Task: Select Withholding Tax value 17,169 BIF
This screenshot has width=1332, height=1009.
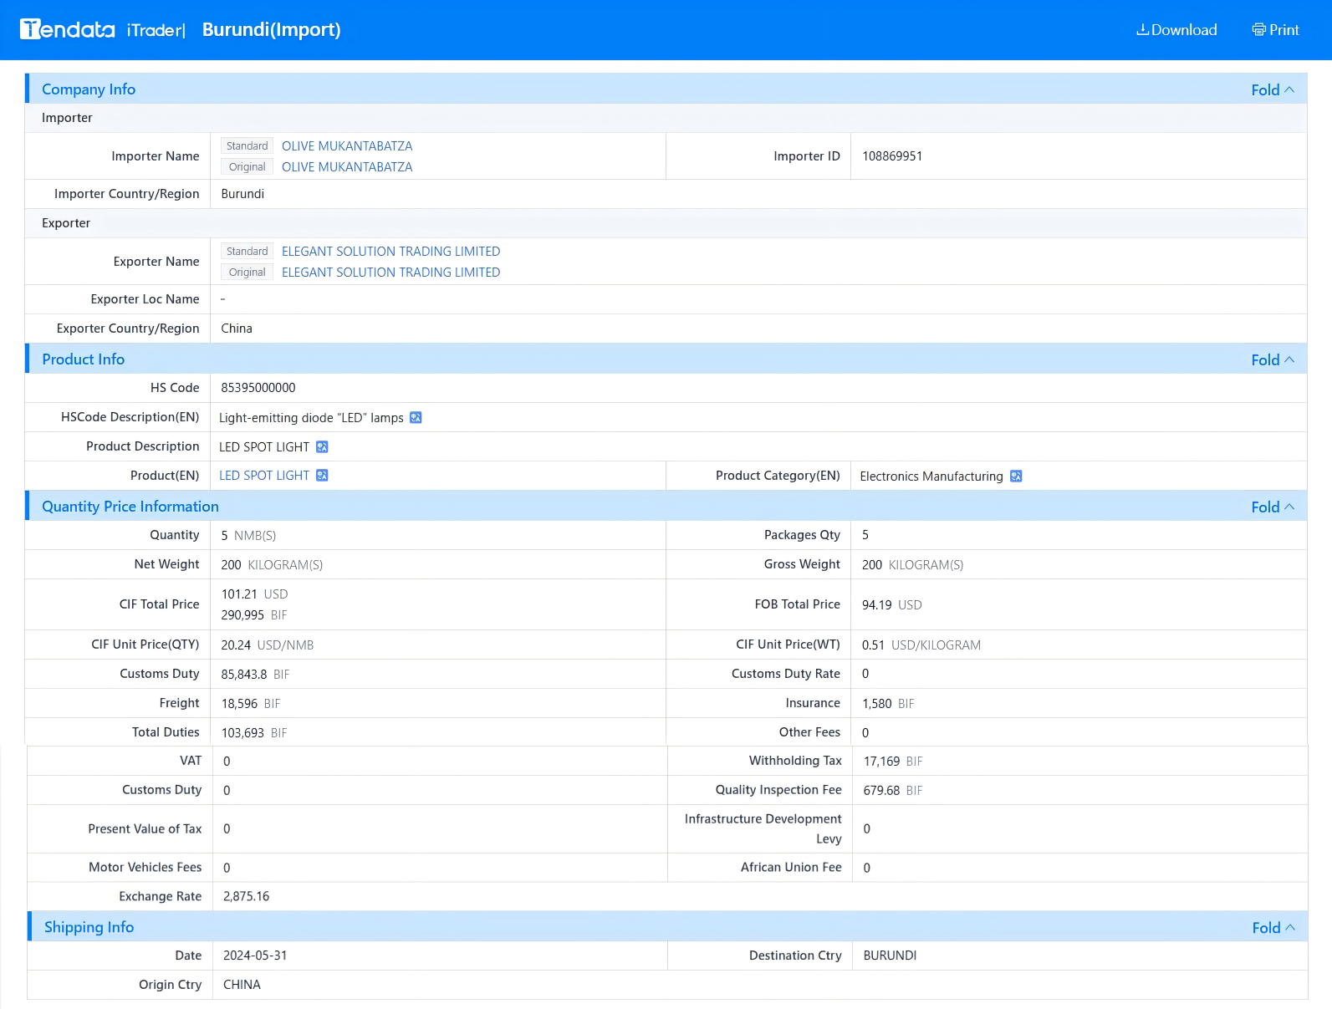Action: tap(893, 761)
